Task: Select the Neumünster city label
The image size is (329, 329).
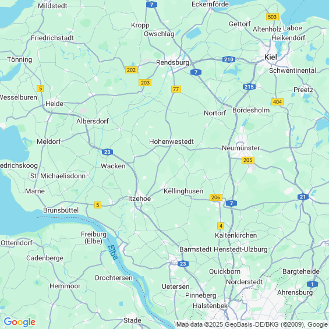Action: click(241, 148)
